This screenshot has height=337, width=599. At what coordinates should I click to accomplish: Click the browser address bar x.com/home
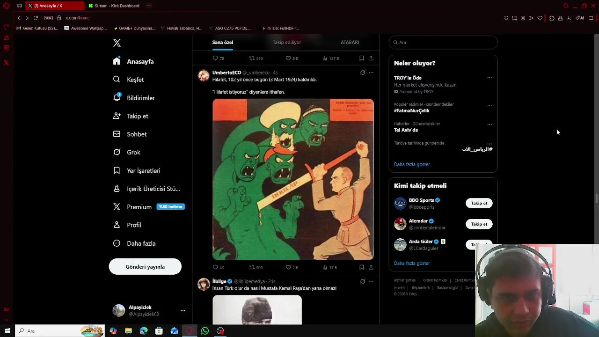click(78, 18)
